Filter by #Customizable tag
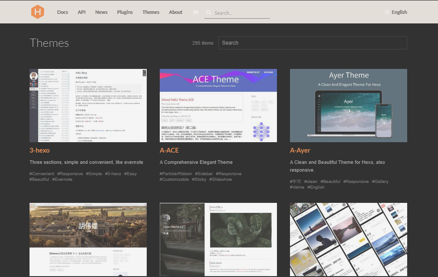This screenshot has width=438, height=277. [x=174, y=179]
